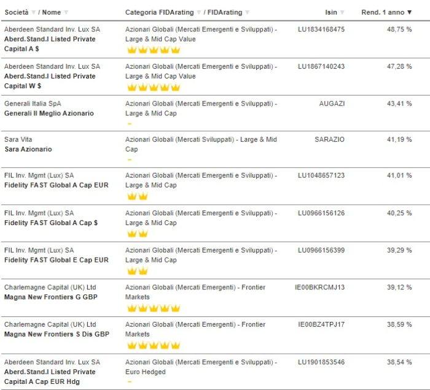This screenshot has width=430, height=390.
Task: Click the 41,01 % return value
Action: (399, 175)
